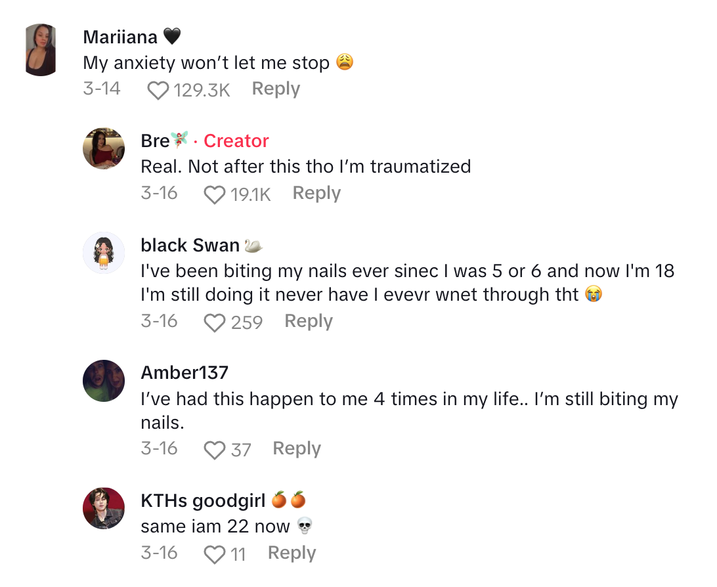The width and height of the screenshot is (717, 587).
Task: Go to Amber137's username link
Action: pyautogui.click(x=185, y=373)
